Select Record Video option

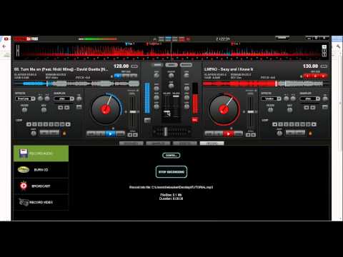[x=41, y=202]
